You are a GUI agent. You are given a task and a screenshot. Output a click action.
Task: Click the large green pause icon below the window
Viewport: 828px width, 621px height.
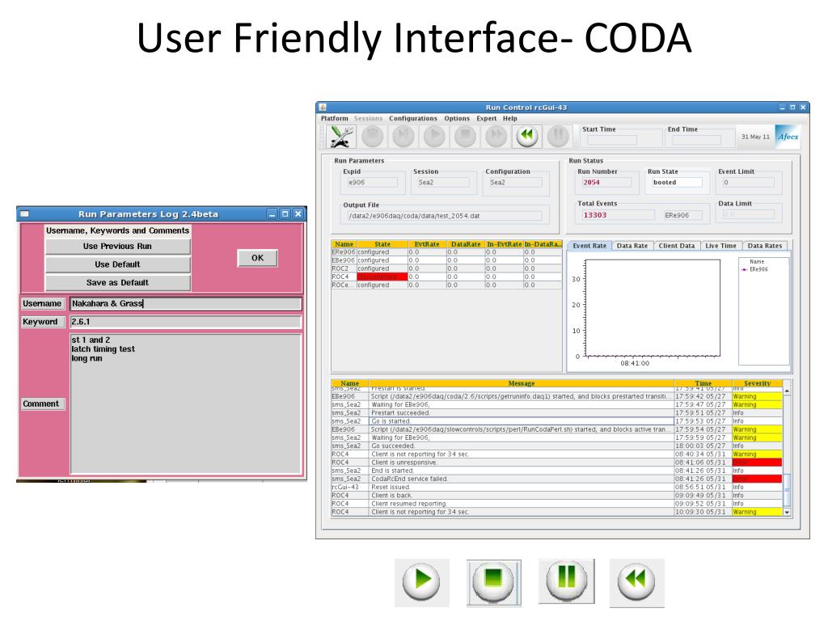(566, 579)
